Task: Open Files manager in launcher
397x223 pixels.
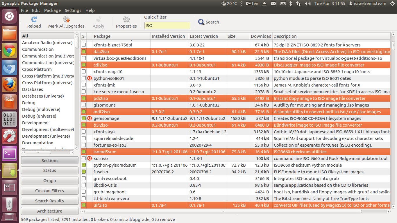Action: point(9,34)
